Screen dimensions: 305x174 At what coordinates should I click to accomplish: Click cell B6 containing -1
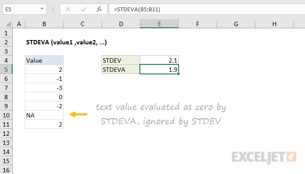44,79
